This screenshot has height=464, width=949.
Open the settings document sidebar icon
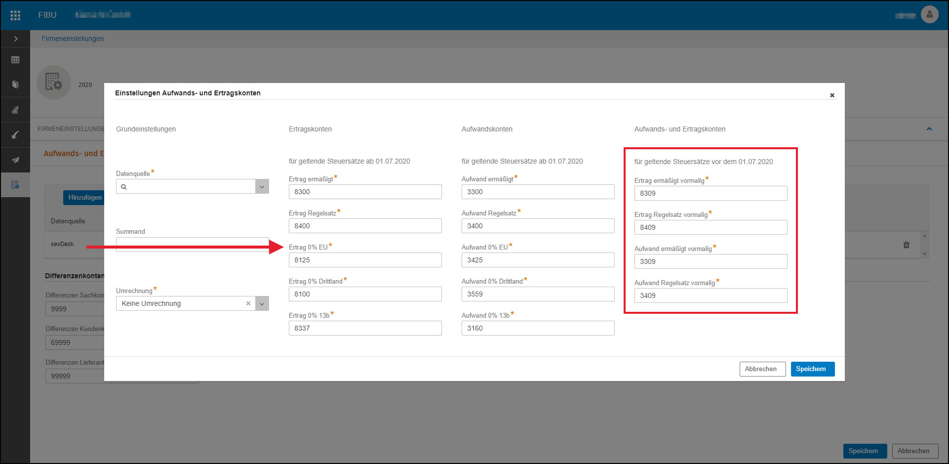[15, 185]
